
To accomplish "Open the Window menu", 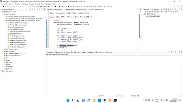I will (x=48, y=4).
